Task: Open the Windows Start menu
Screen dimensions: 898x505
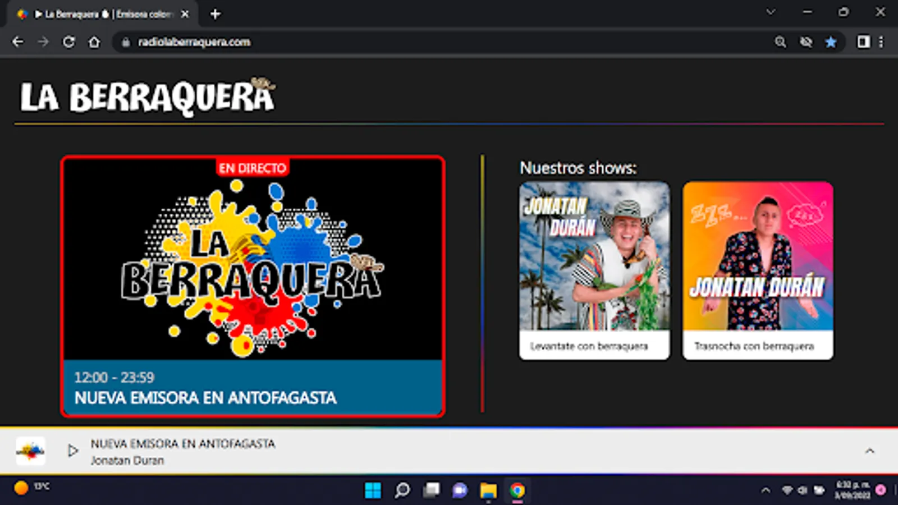Action: (x=373, y=490)
